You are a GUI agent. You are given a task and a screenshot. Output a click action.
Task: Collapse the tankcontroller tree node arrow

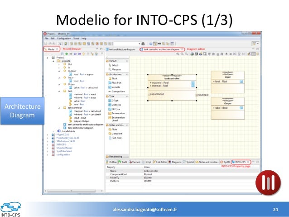tap(59, 108)
